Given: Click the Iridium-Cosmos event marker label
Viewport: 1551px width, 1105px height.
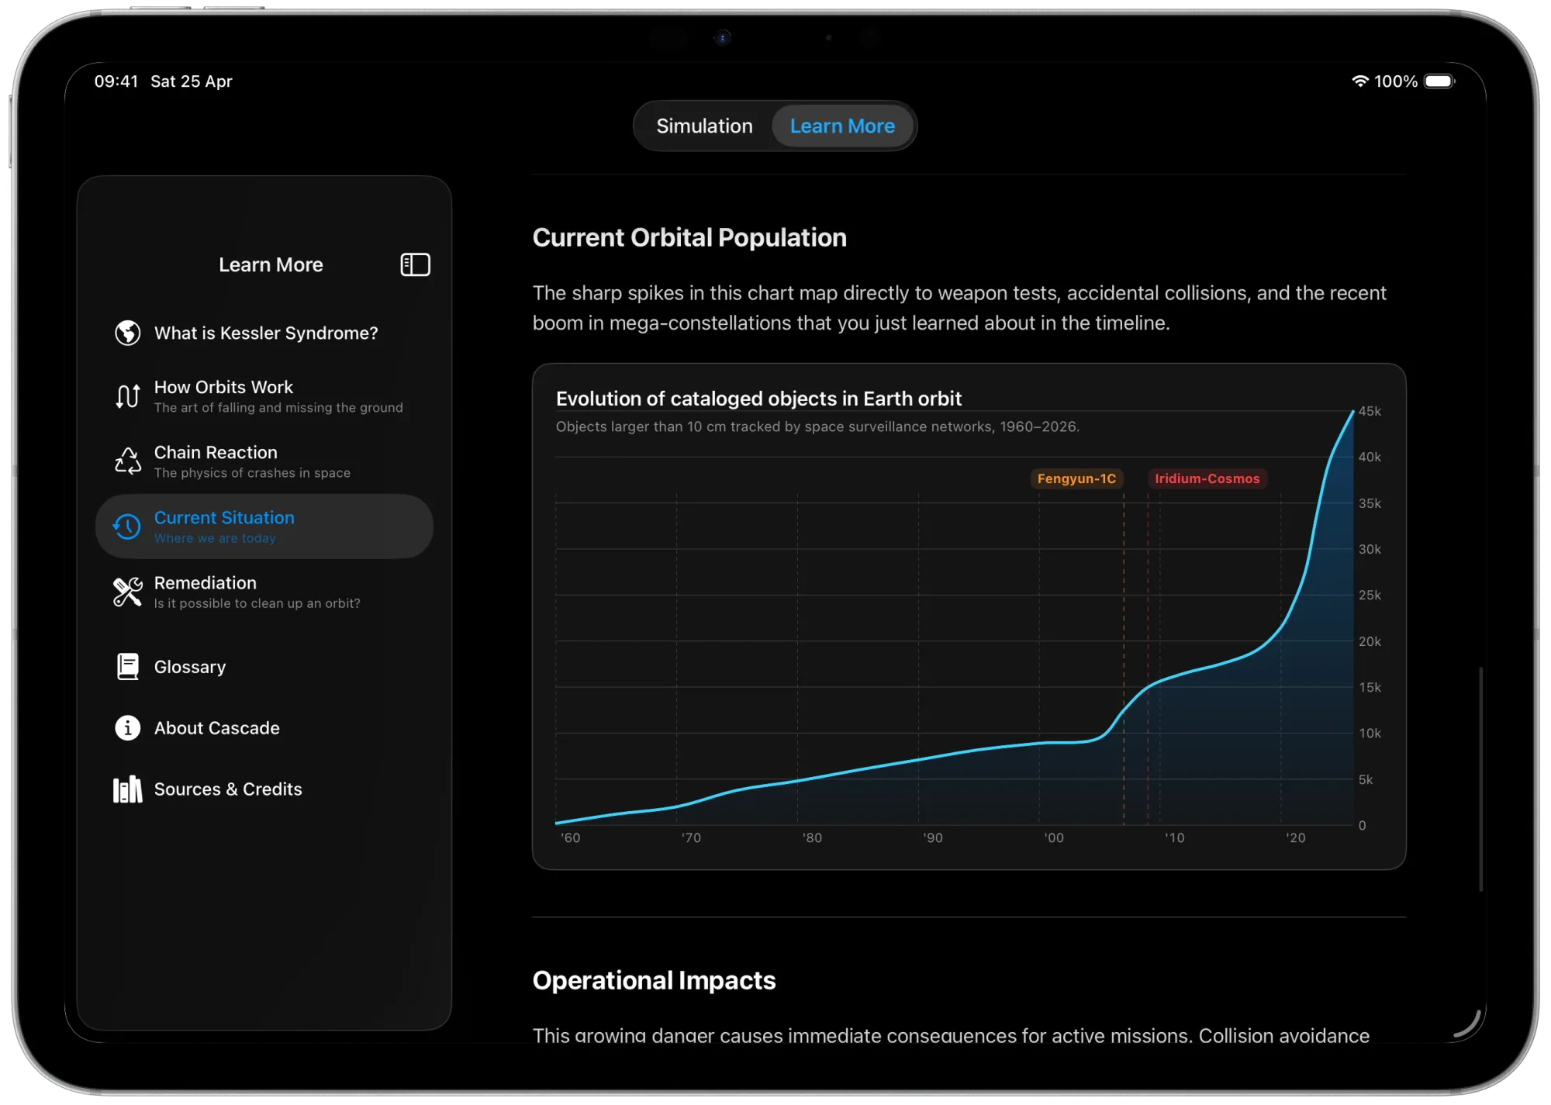Looking at the screenshot, I should click(x=1207, y=478).
